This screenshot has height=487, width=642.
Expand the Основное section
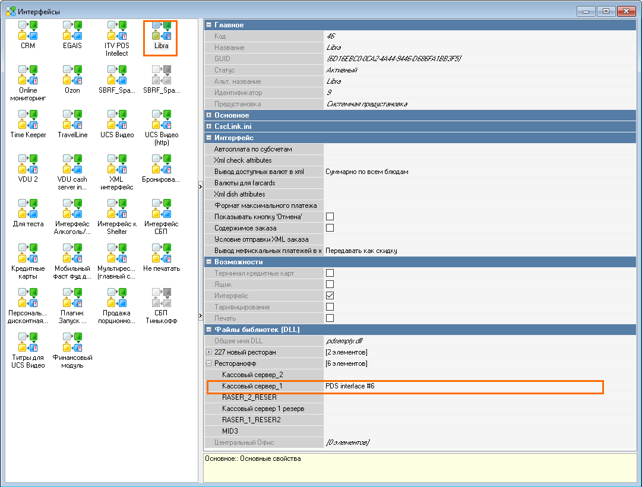point(208,115)
